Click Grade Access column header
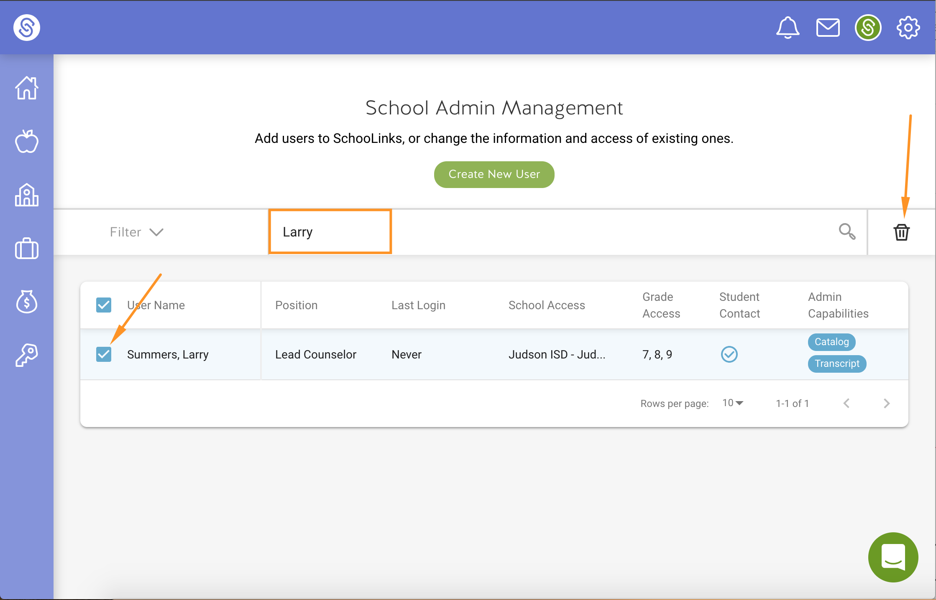 pyautogui.click(x=661, y=305)
